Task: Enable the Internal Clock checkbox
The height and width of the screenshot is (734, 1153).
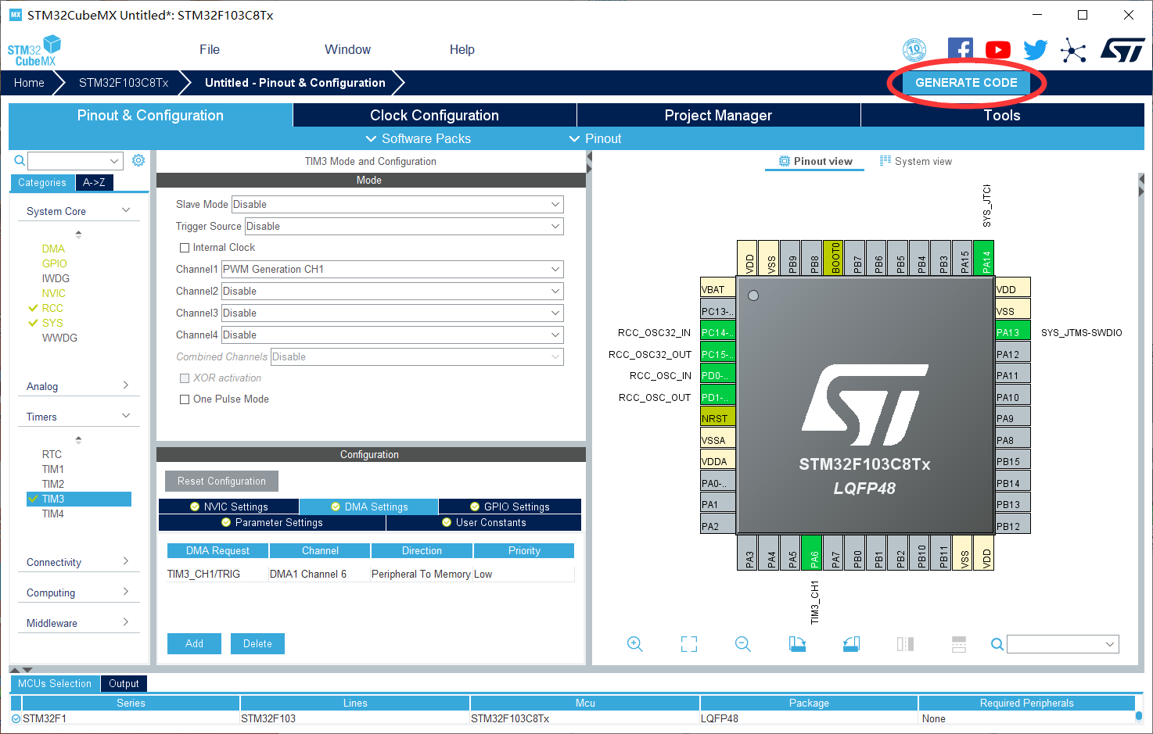Action: pyautogui.click(x=185, y=248)
